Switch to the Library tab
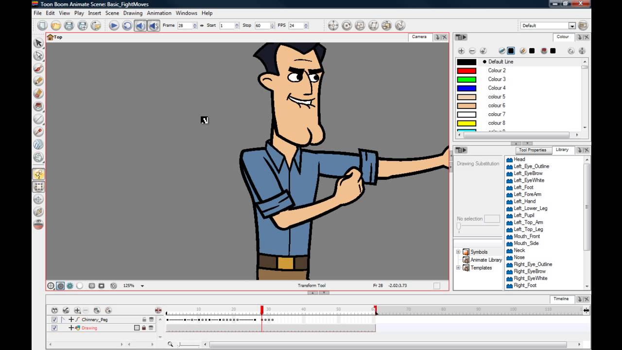The height and width of the screenshot is (350, 622). point(562,150)
